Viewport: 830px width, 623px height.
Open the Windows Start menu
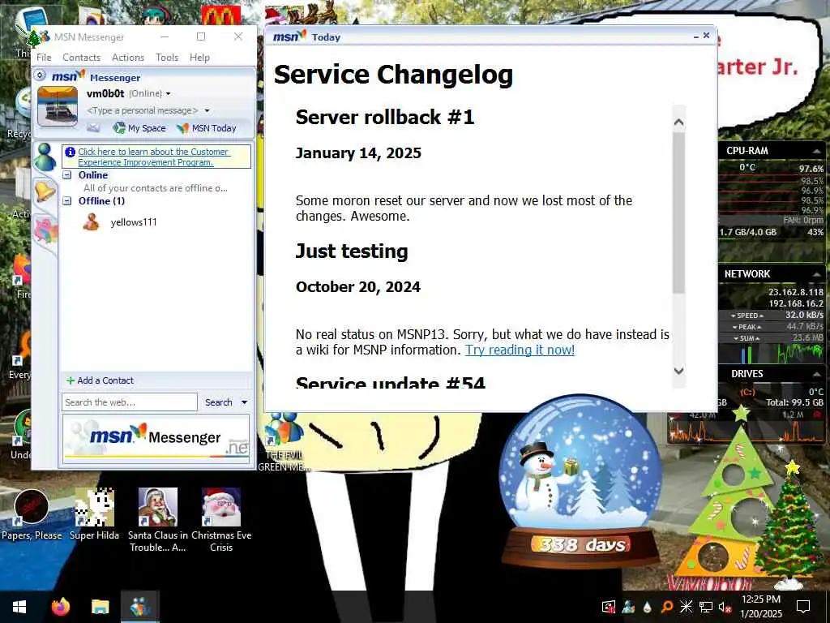pos(19,607)
